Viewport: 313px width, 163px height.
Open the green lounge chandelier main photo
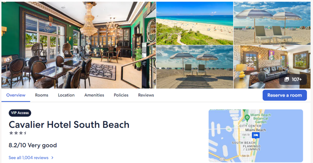79,45
